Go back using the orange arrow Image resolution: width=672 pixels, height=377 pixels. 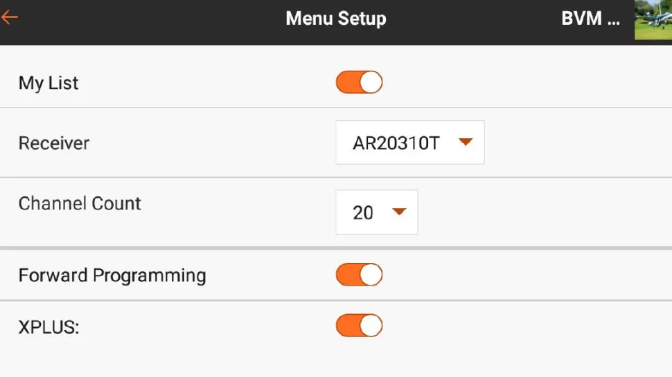click(10, 18)
